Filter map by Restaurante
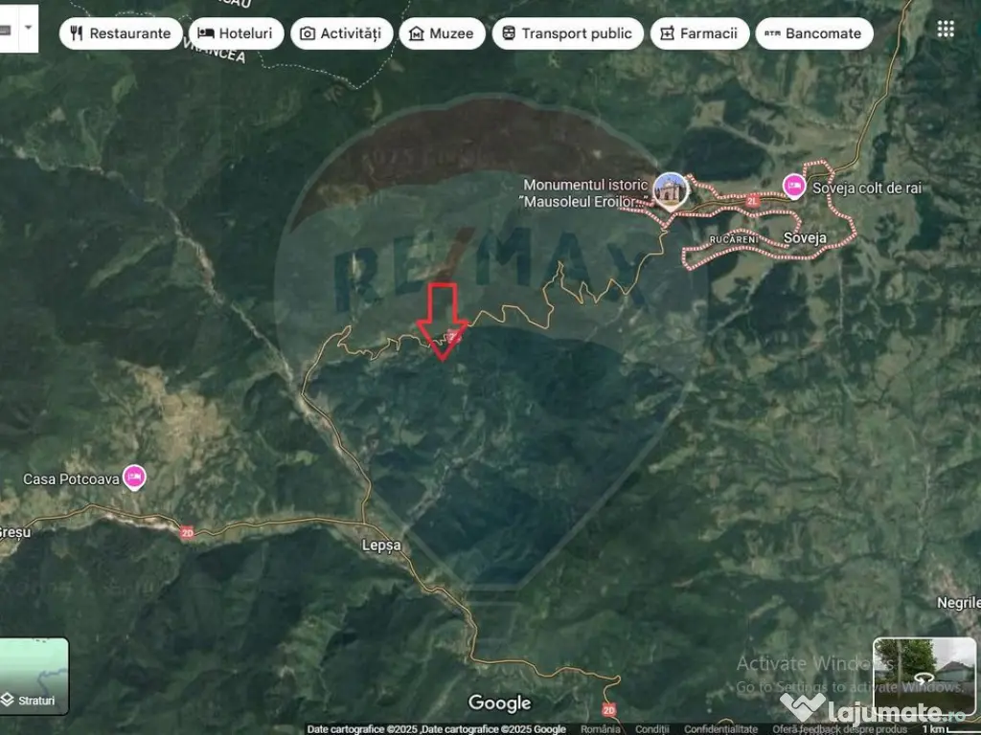The image size is (981, 735). (x=120, y=33)
